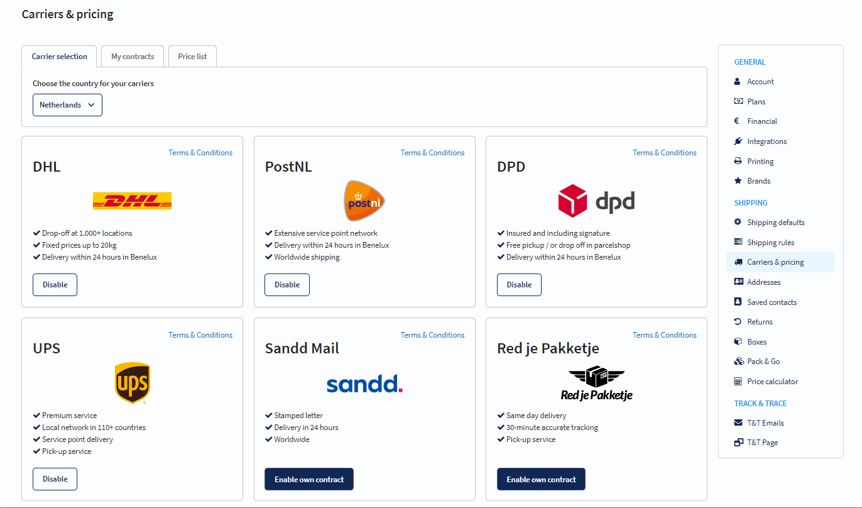Click the PostNL logo
Image resolution: width=862 pixels, height=508 pixels.
pos(364,201)
